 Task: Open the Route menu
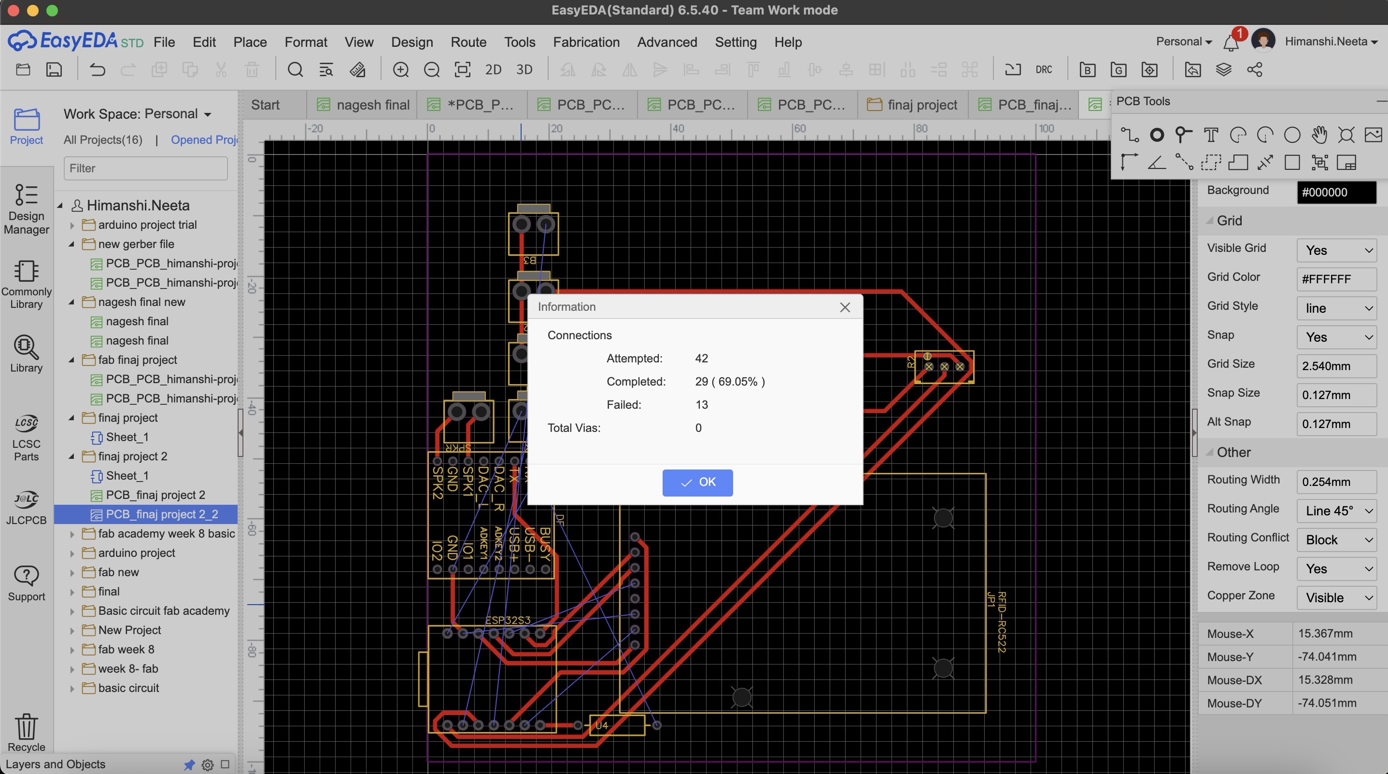coord(468,42)
